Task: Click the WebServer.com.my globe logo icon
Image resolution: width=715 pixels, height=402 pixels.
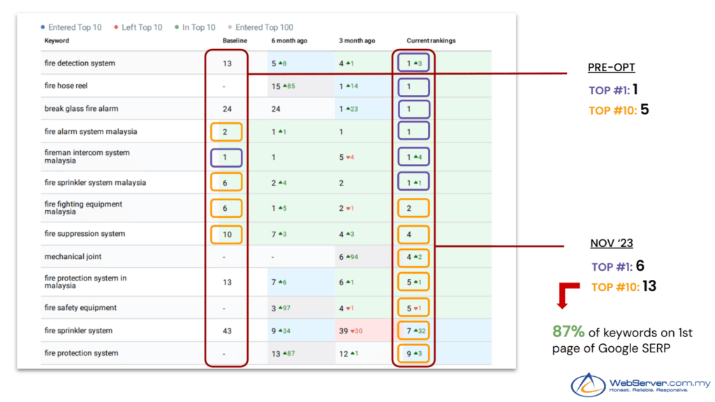Action: [588, 385]
